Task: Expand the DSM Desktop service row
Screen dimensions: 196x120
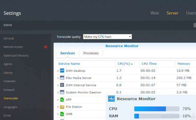Action: [x=58, y=71]
